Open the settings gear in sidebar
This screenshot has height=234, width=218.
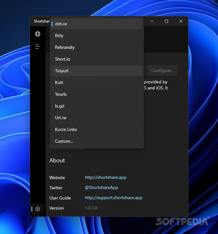click(x=38, y=209)
